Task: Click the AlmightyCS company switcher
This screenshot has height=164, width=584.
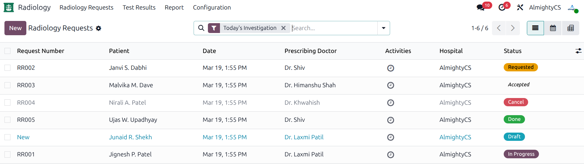Action: point(545,7)
